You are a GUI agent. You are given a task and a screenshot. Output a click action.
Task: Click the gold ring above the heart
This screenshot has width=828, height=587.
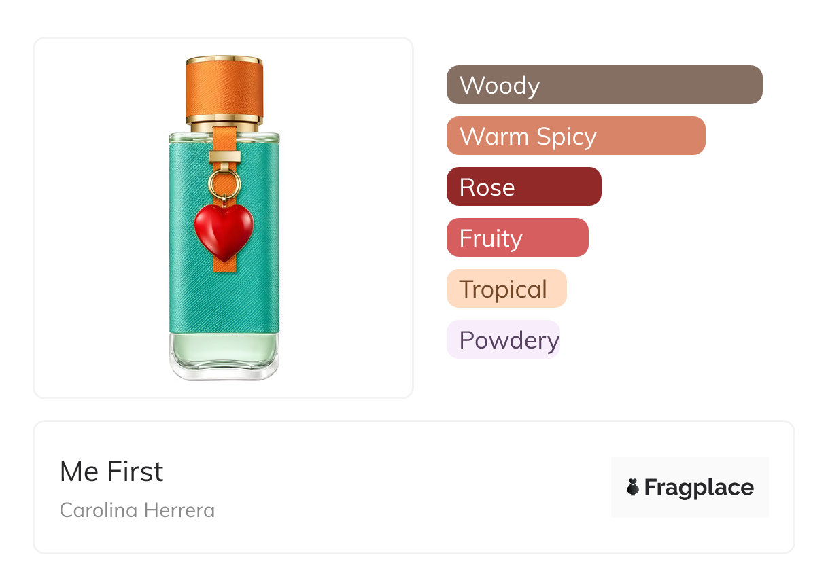click(x=223, y=183)
